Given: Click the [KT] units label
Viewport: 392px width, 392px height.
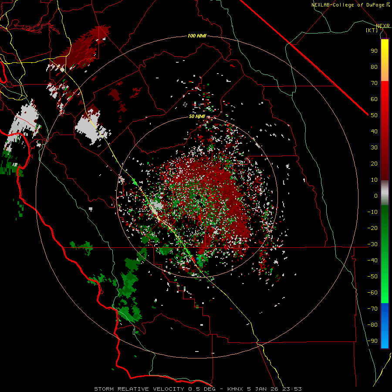Looking at the screenshot, I should click(372, 30).
